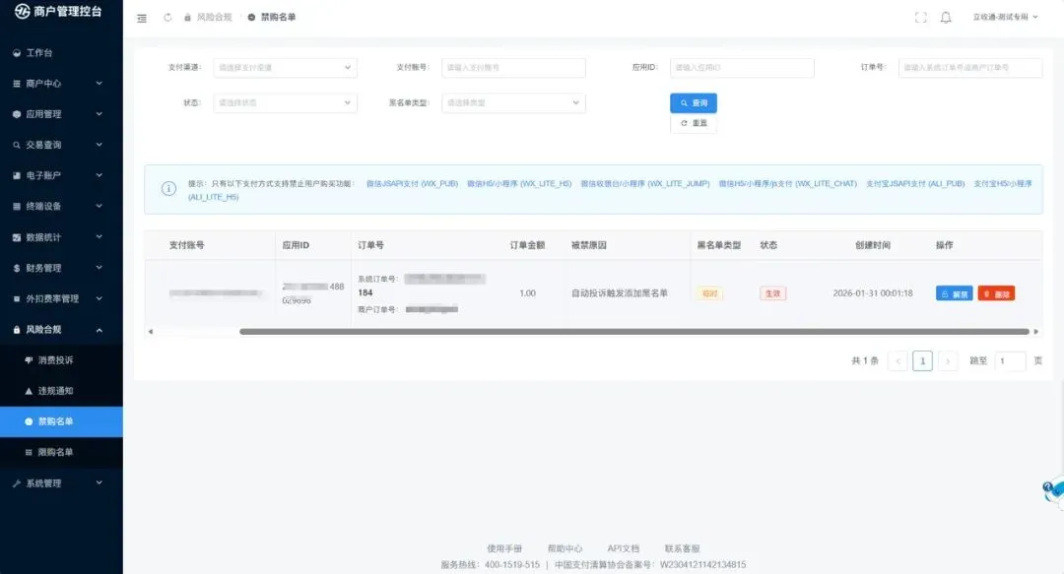Click scrollbar right arrow of table
Image resolution: width=1064 pixels, height=574 pixels.
click(1036, 332)
